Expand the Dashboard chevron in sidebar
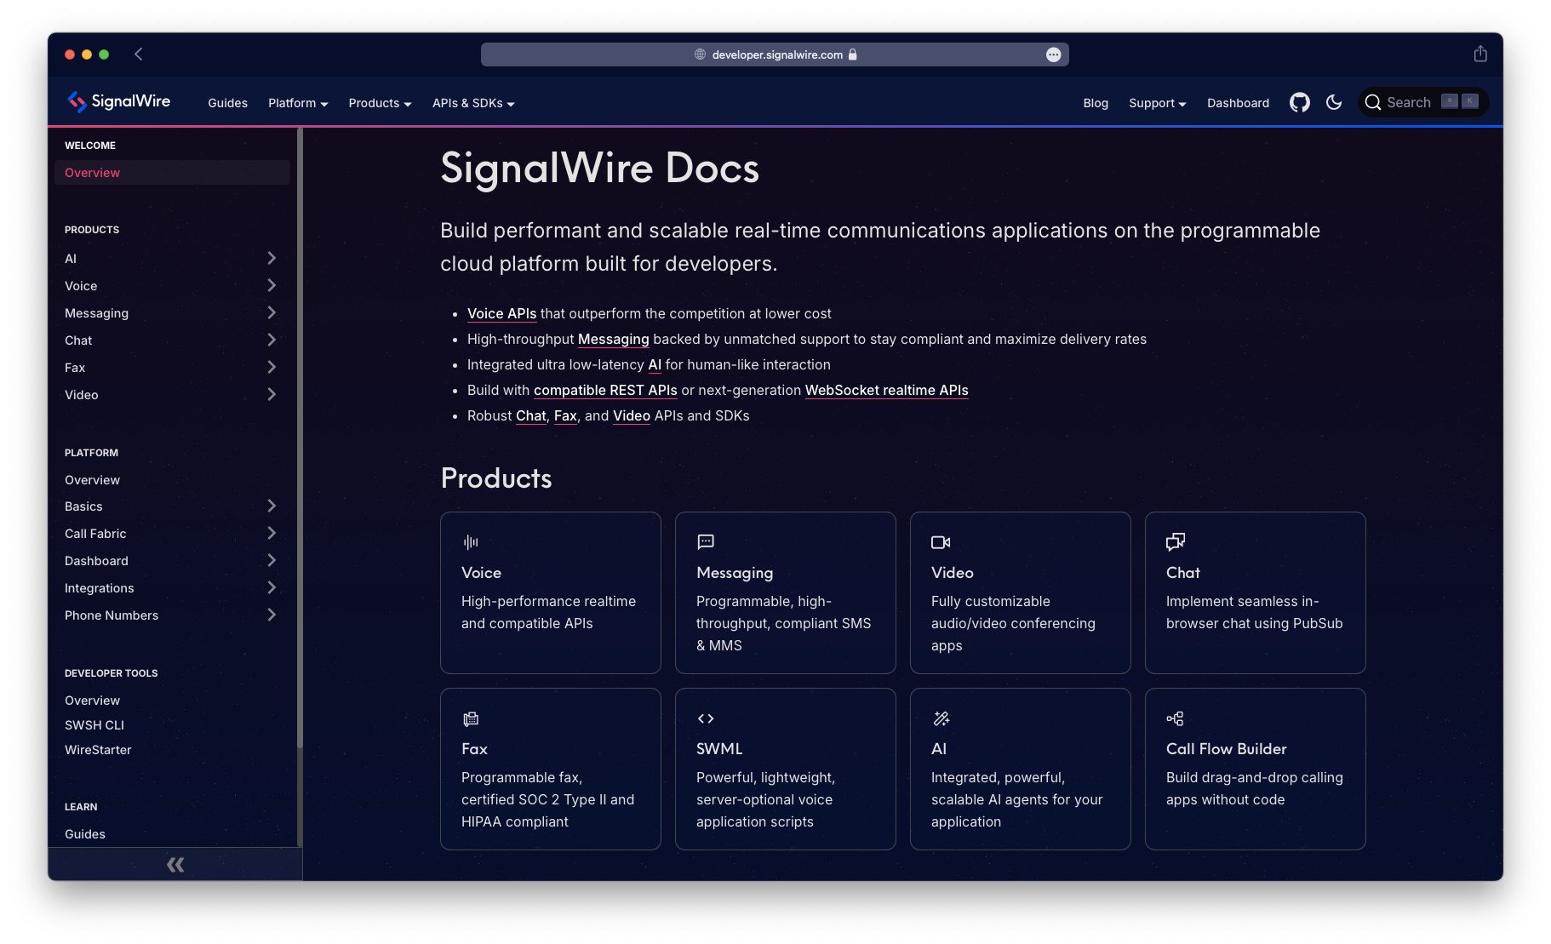Image resolution: width=1551 pixels, height=944 pixels. point(272,560)
